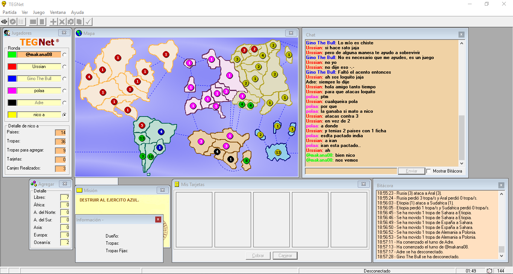Screen dimensions: 513x274
Task: Click the wide rectangle toolbar icon
Action: pyautogui.click(x=33, y=22)
